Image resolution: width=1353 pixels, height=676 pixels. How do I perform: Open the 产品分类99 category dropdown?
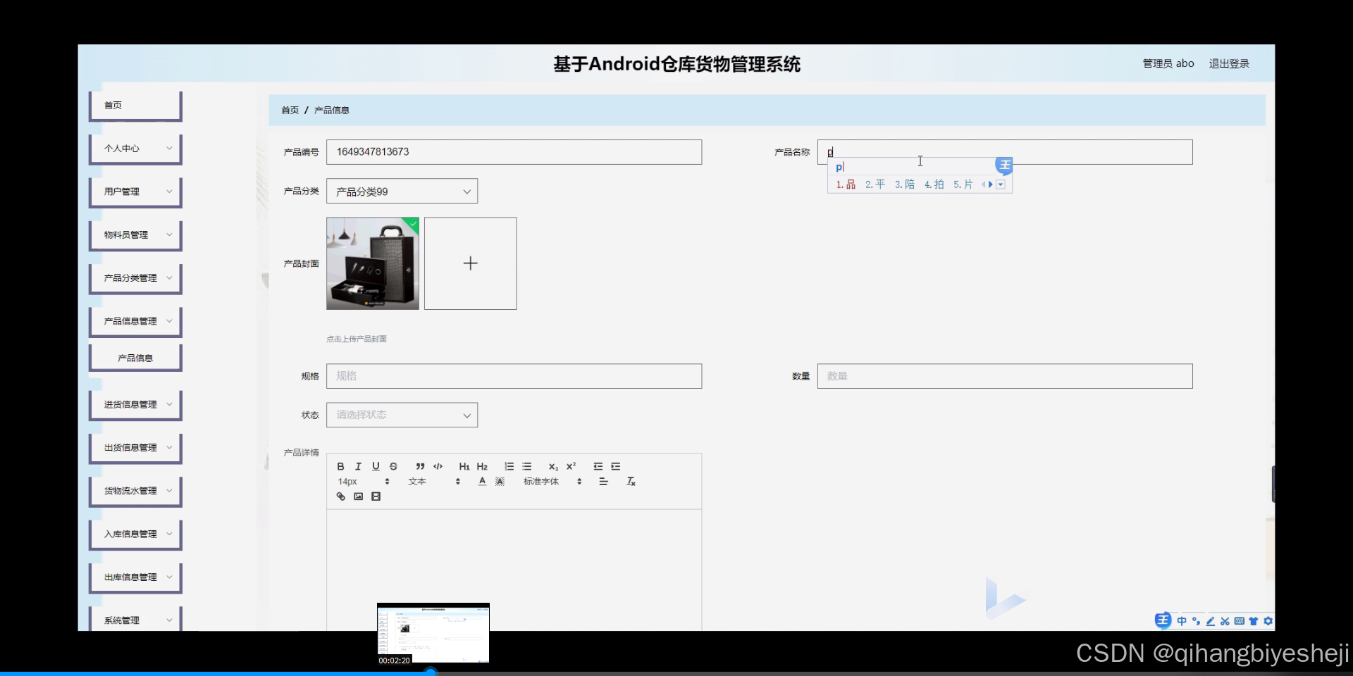tap(402, 191)
